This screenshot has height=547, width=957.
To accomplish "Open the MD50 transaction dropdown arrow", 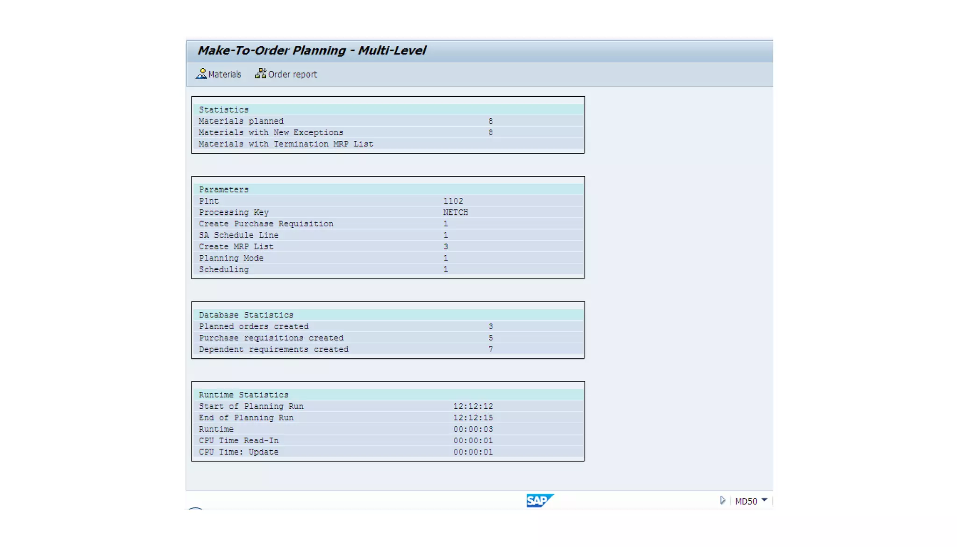I will click(x=764, y=500).
